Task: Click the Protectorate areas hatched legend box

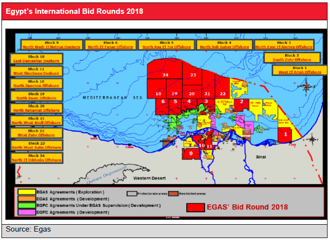Action: [132, 194]
